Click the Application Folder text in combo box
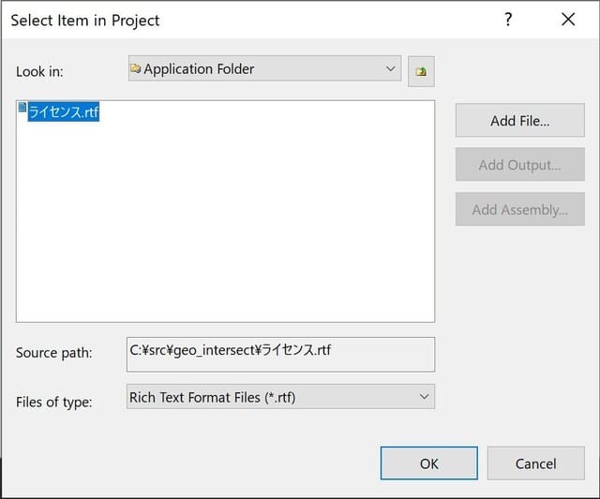 pyautogui.click(x=199, y=69)
